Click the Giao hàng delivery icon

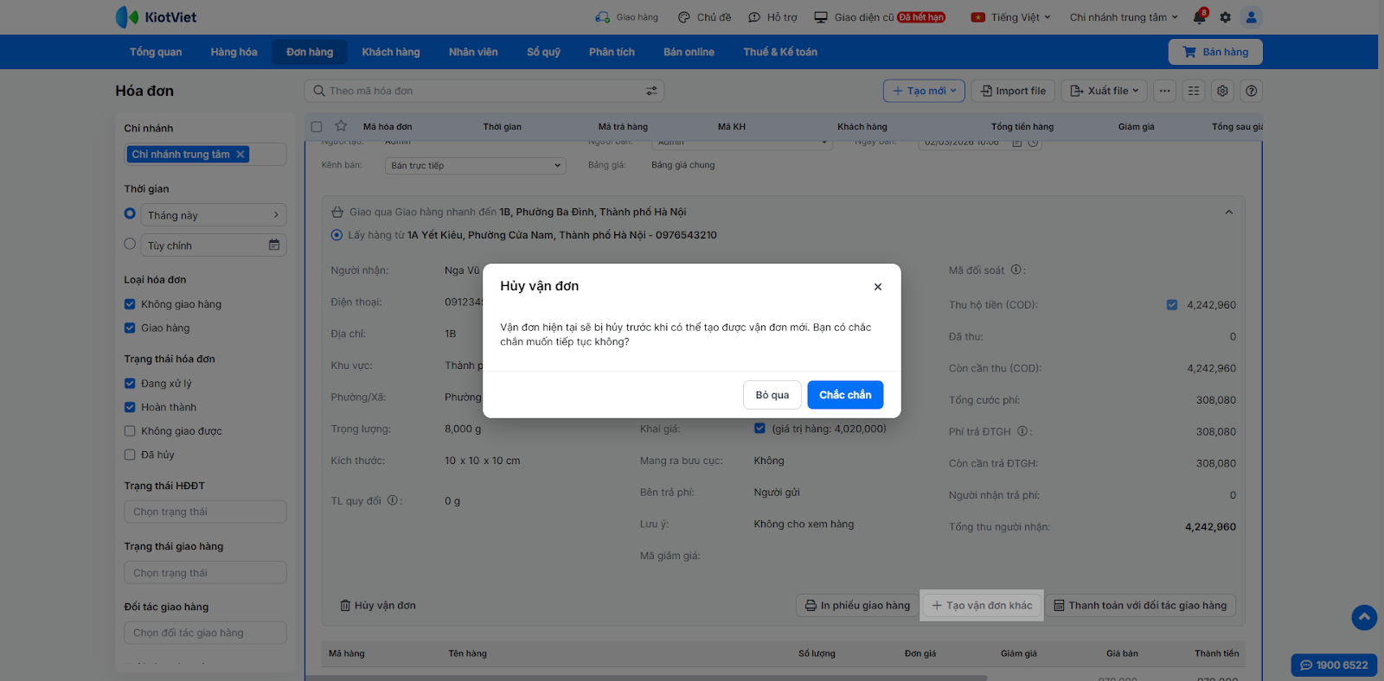click(x=602, y=17)
